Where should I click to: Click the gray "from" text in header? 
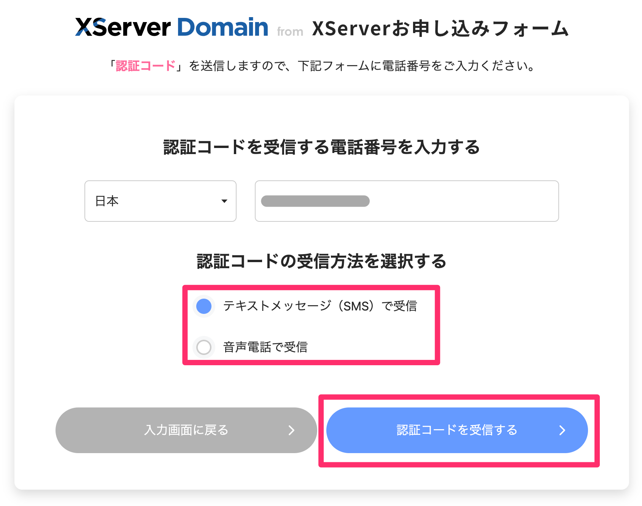click(290, 32)
